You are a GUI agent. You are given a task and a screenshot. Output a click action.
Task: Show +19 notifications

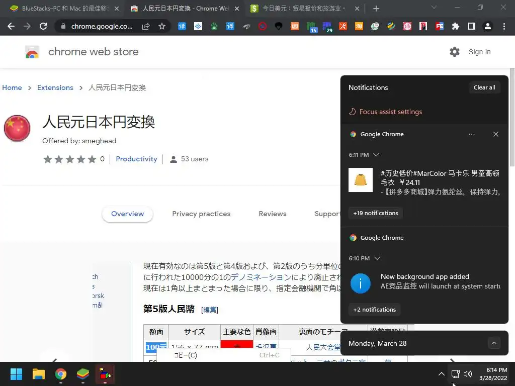(375, 213)
